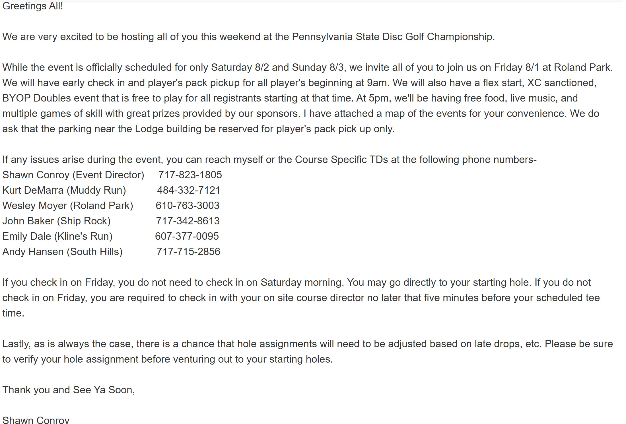
Task: Click the 'Thank you and See Ya Soon,' line
Action: click(69, 390)
